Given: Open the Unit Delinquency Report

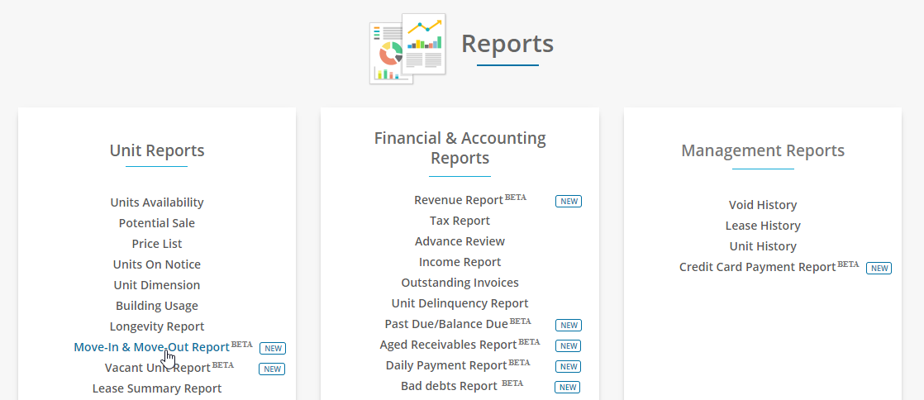Looking at the screenshot, I should (x=460, y=302).
